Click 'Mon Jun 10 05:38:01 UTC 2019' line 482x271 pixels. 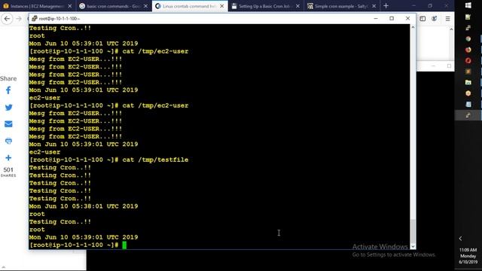pyautogui.click(x=84, y=206)
